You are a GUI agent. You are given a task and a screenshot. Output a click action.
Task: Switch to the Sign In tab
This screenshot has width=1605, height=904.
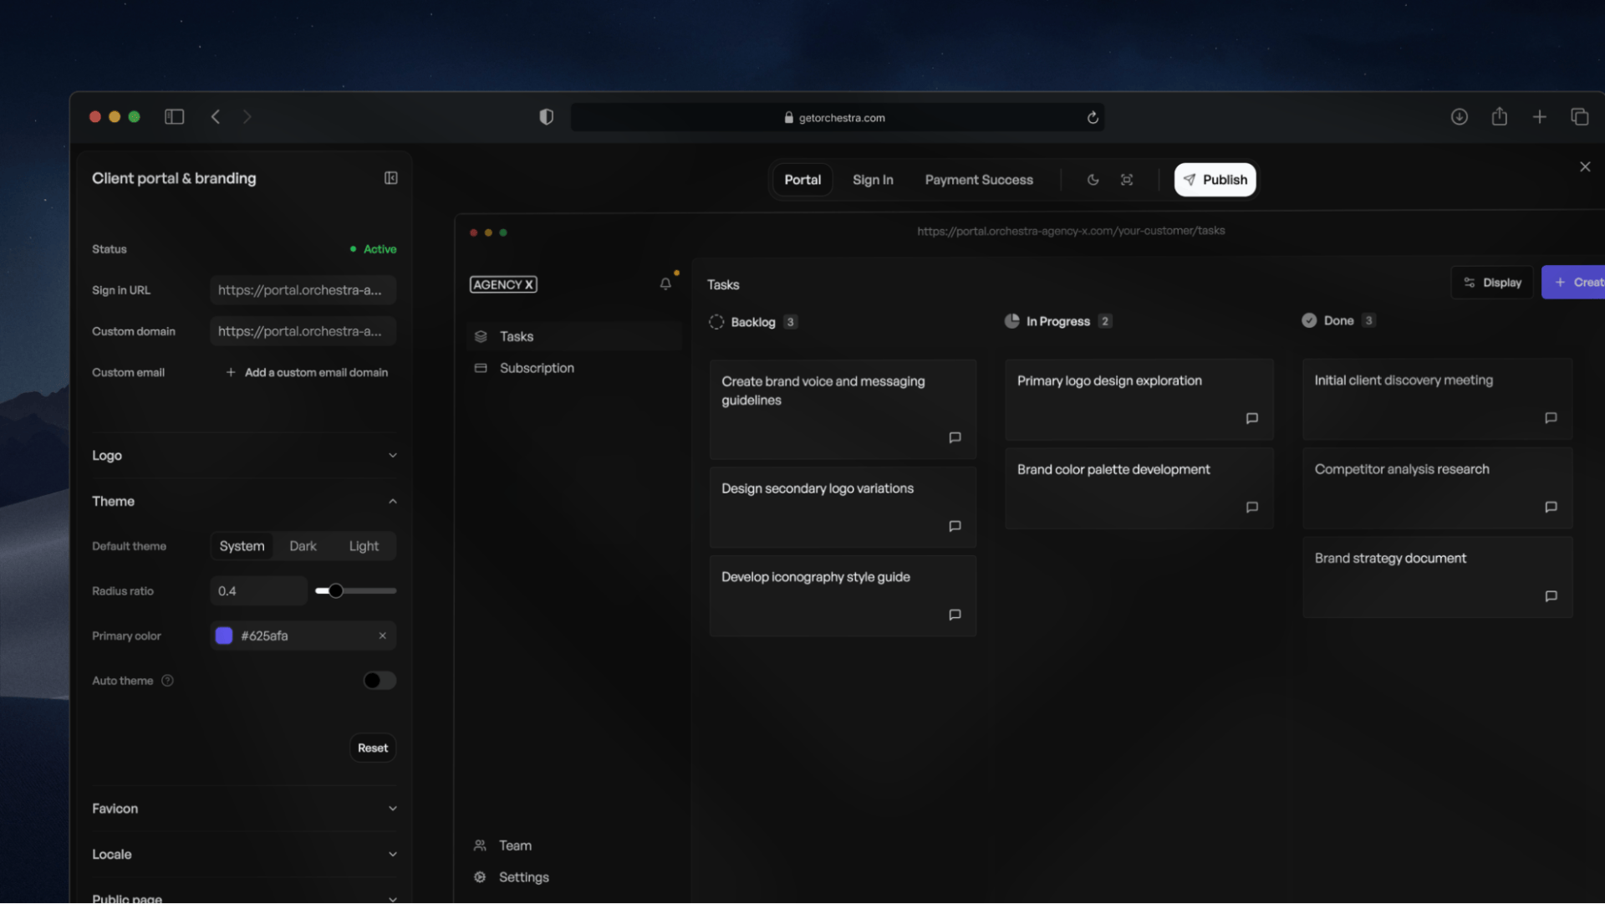pos(873,180)
